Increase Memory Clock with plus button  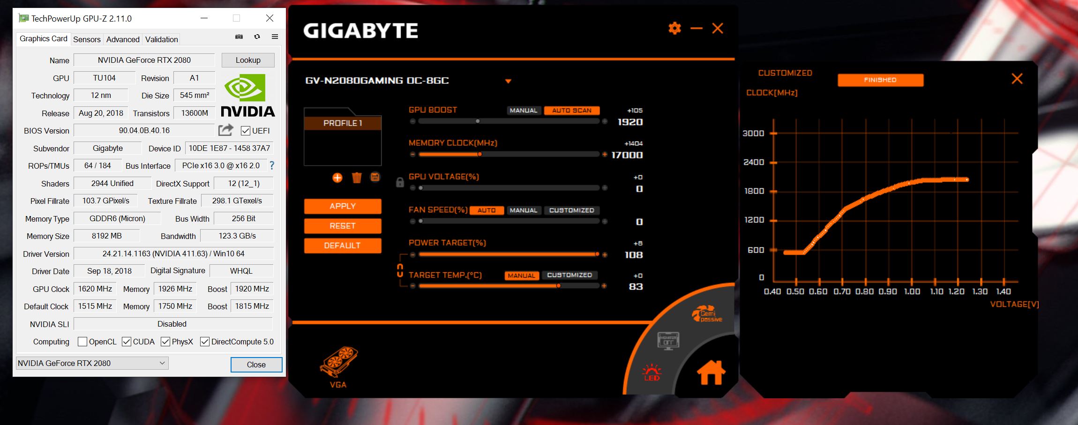pyautogui.click(x=605, y=154)
